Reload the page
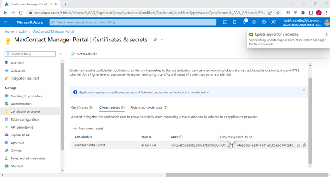This screenshot has width=330, height=177. pos(21,13)
